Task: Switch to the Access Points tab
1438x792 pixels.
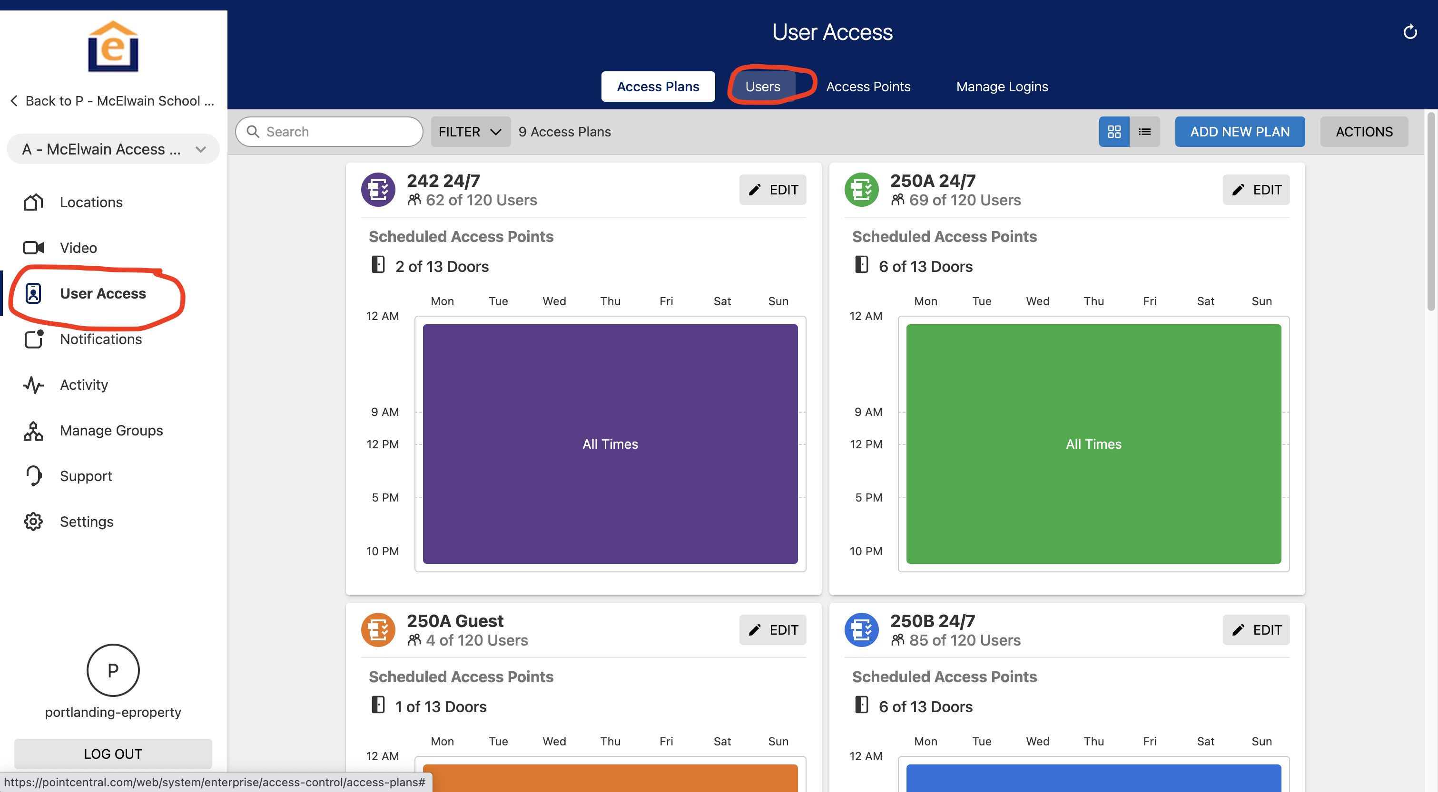Action: coord(867,87)
